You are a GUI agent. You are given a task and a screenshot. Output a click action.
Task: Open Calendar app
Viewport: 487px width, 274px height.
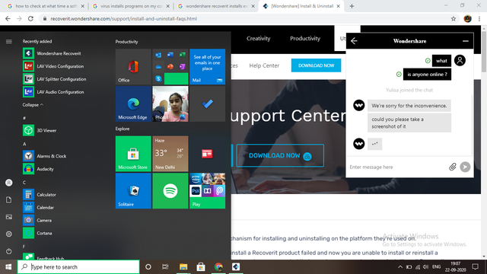pos(38,208)
